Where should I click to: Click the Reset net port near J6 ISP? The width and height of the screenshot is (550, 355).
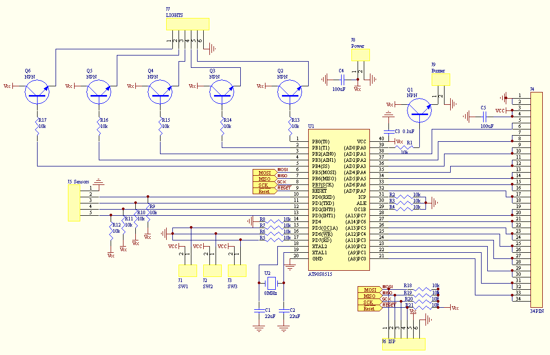coord(370,308)
